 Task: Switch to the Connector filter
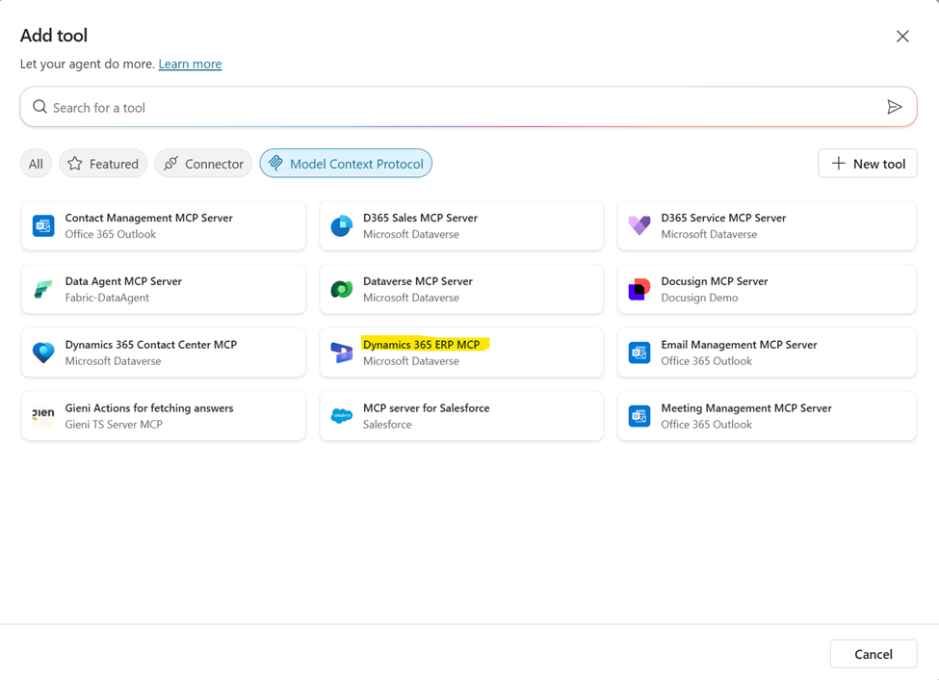(203, 164)
